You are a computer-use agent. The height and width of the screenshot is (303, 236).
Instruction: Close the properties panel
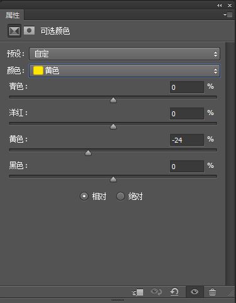click(230, 6)
